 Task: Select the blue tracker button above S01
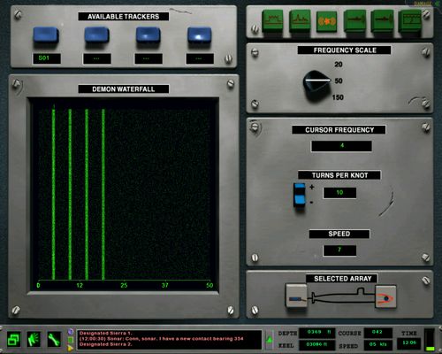point(46,35)
